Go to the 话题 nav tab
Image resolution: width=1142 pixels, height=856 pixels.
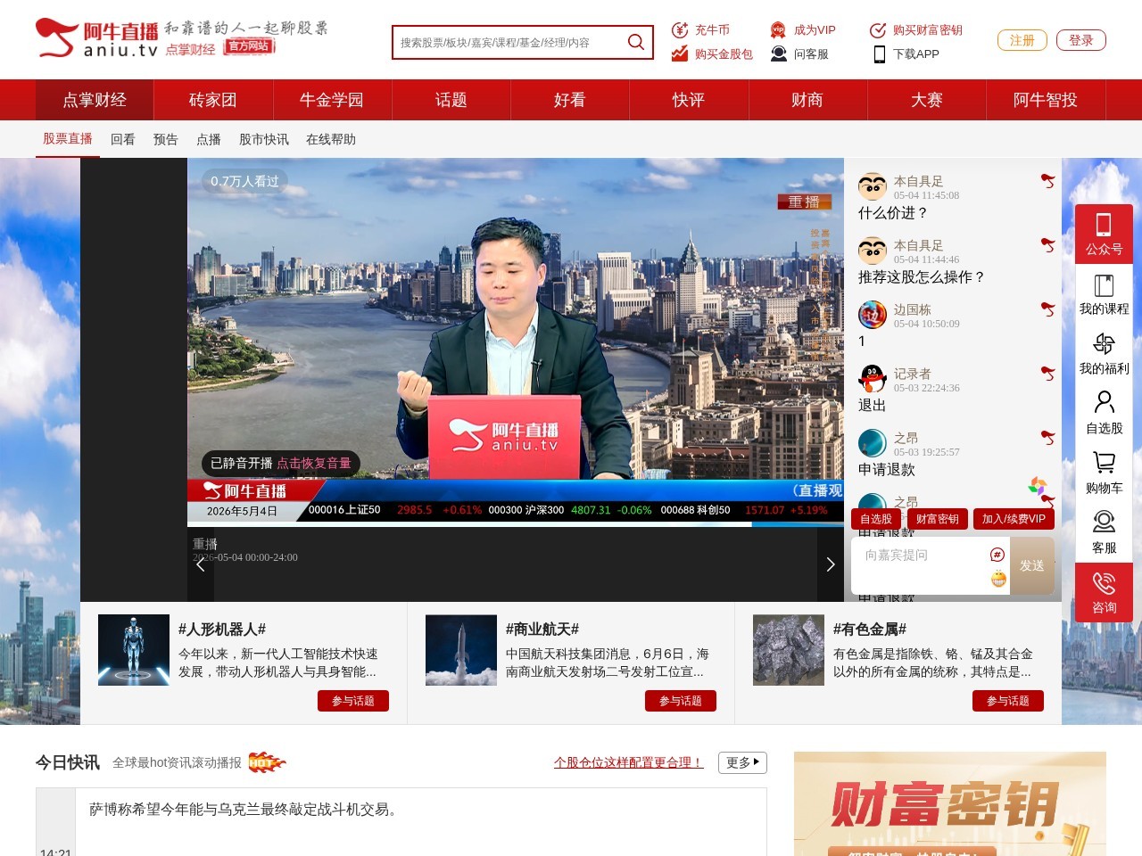(x=451, y=100)
